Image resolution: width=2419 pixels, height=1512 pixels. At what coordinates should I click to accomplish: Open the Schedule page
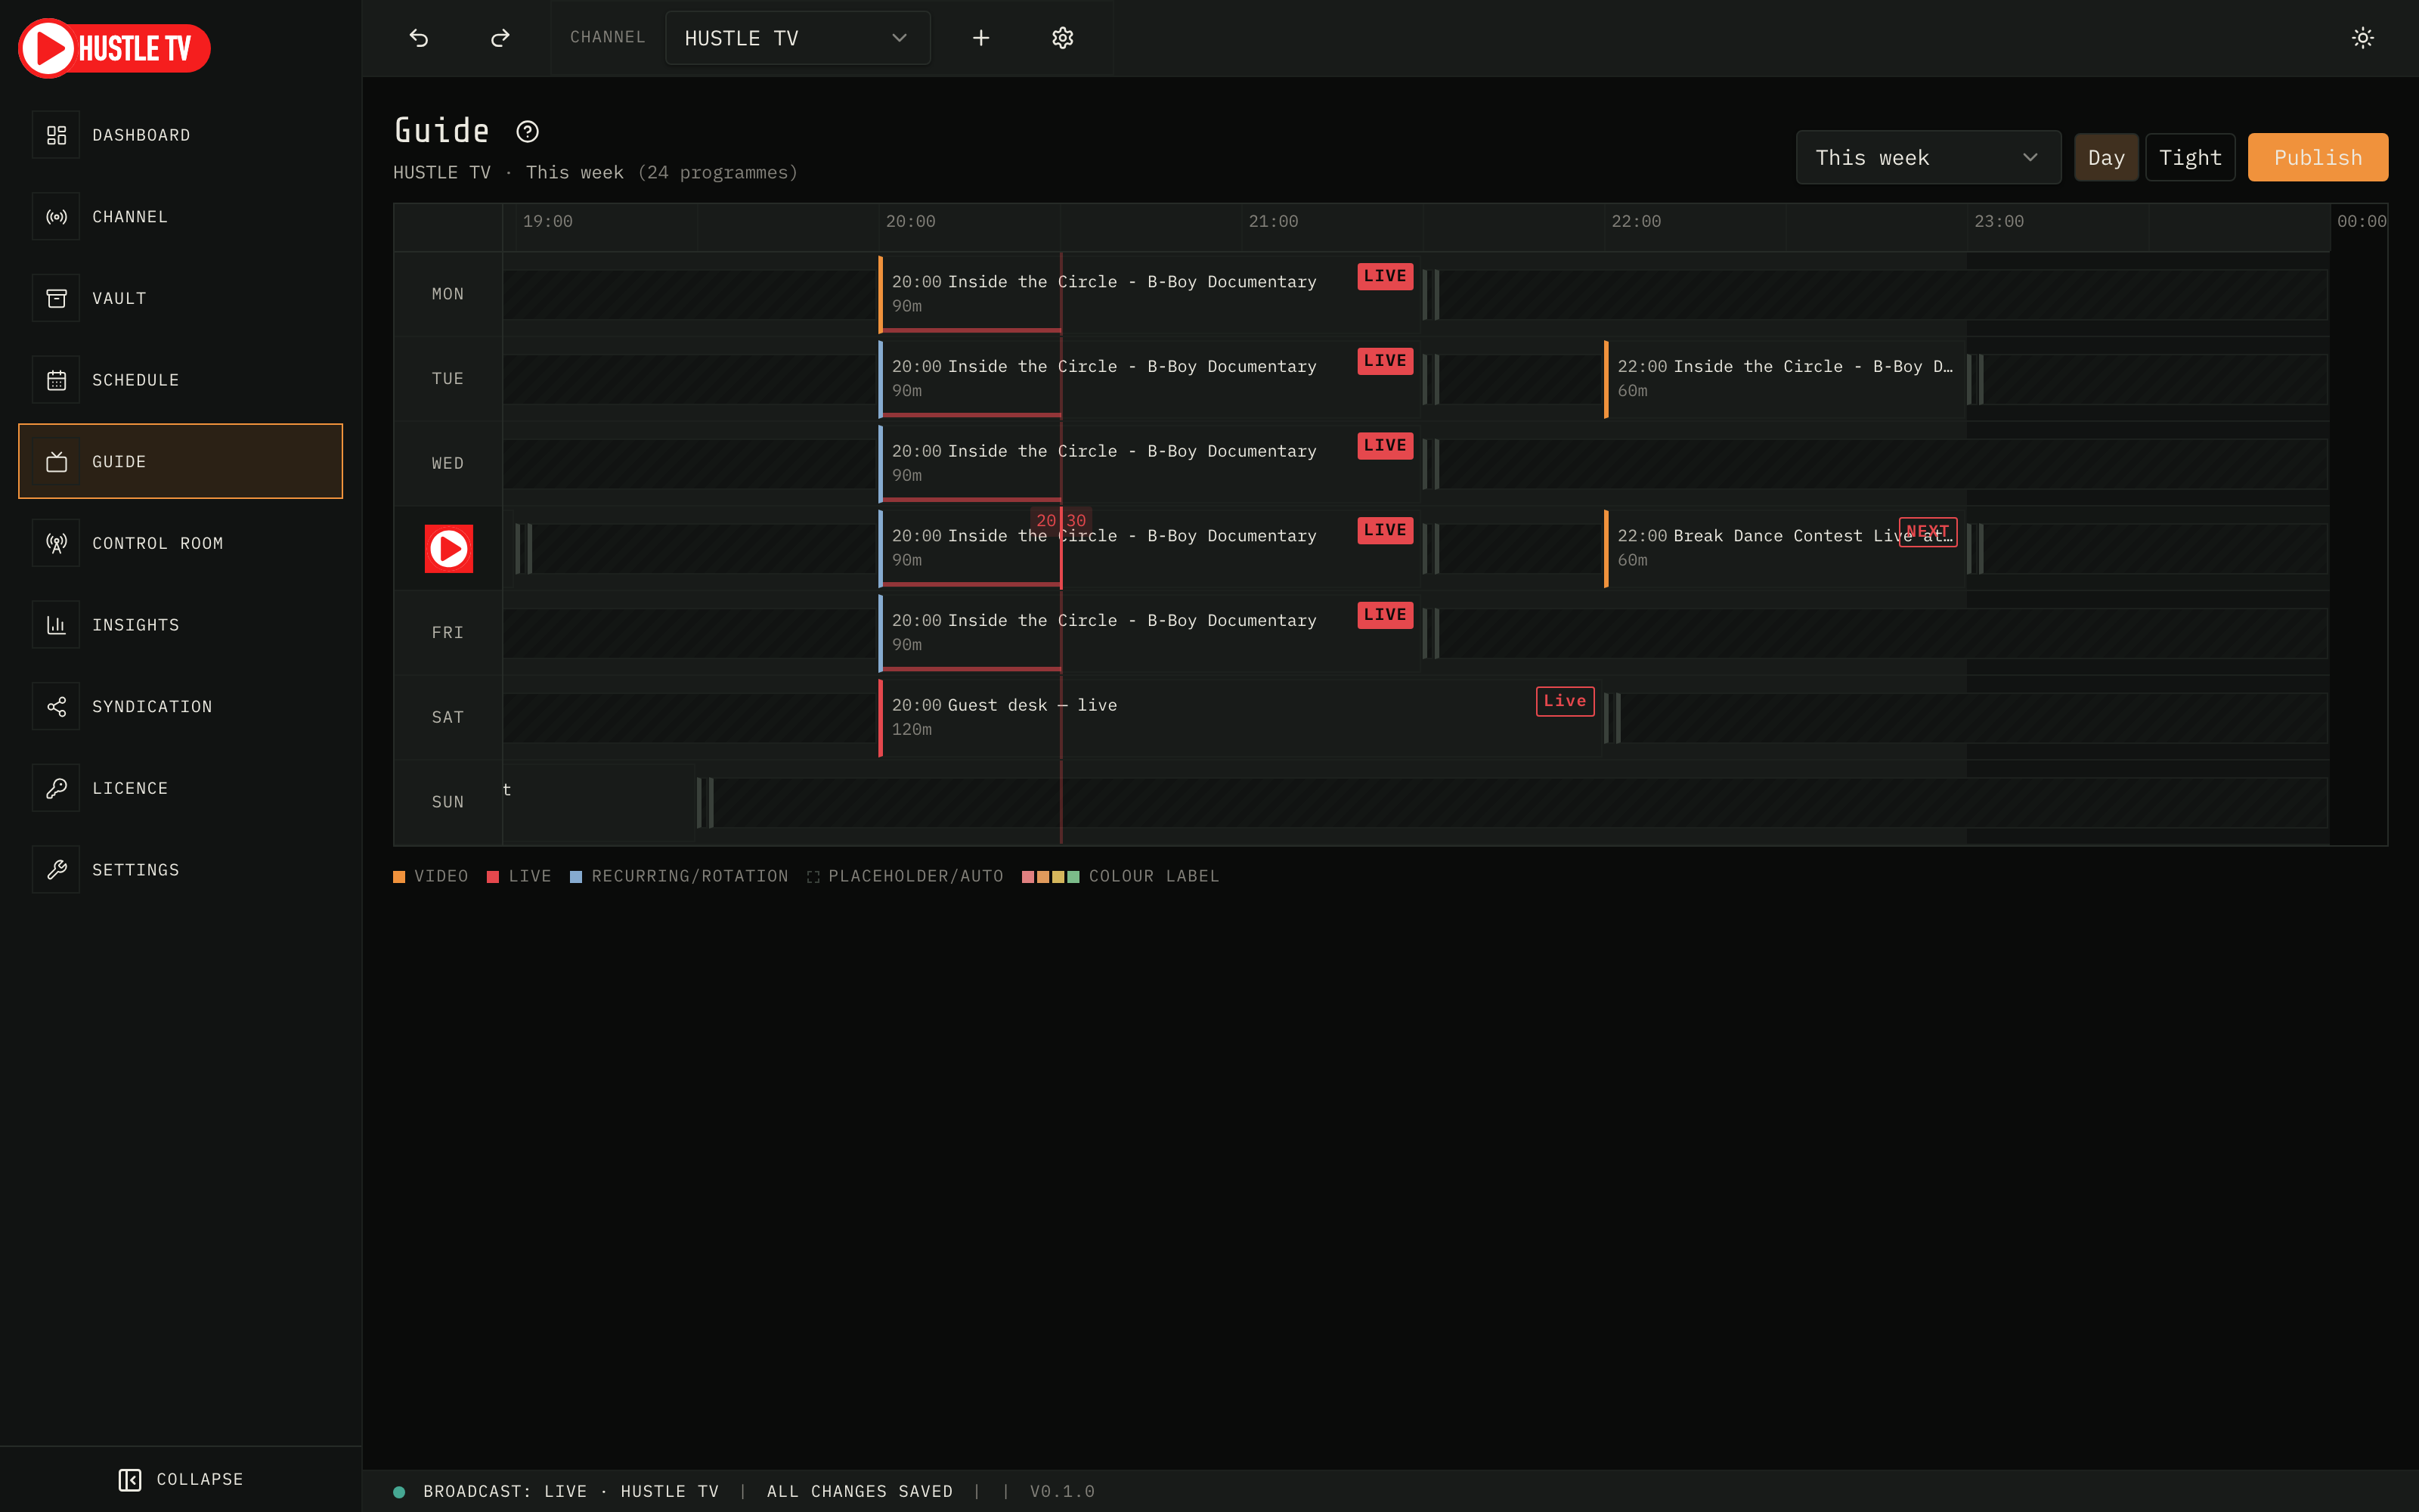click(180, 380)
